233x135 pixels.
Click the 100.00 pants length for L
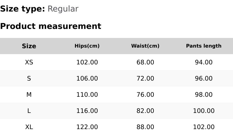tap(203, 111)
